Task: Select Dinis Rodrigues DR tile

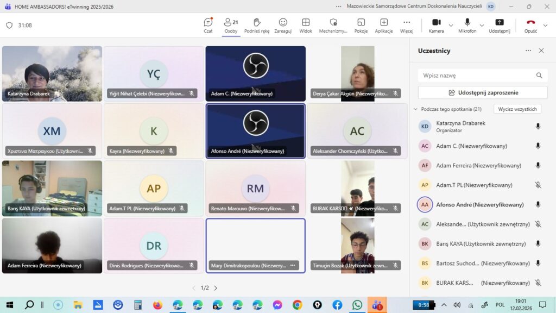Action: tap(154, 246)
